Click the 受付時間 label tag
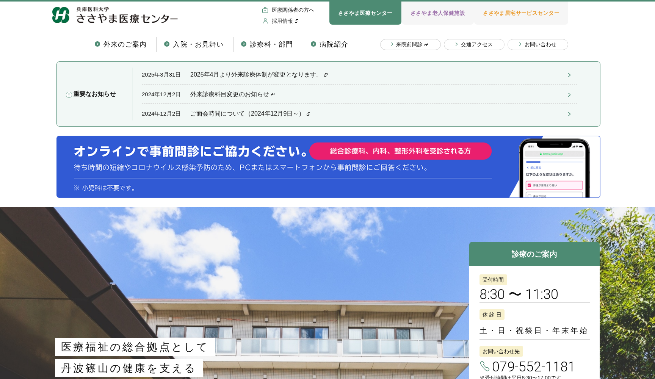 coord(493,280)
